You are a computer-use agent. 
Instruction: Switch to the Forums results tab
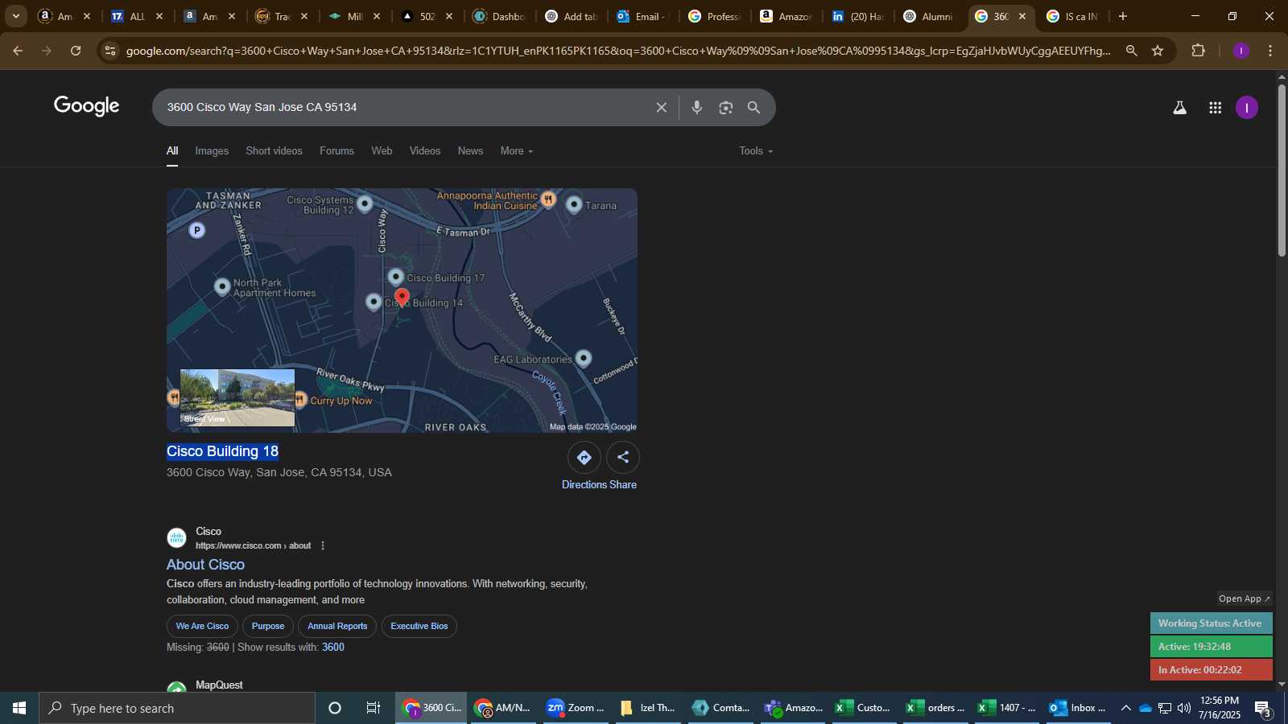coord(336,150)
